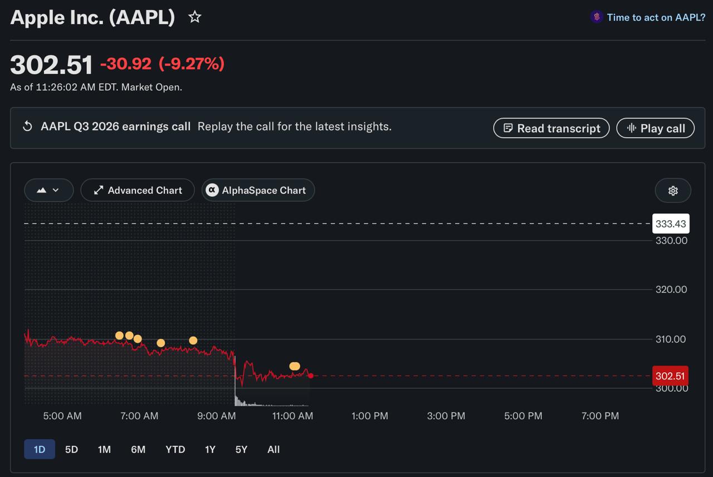Click the event marker above 8:30 AM
The height and width of the screenshot is (477, 713).
tap(193, 340)
